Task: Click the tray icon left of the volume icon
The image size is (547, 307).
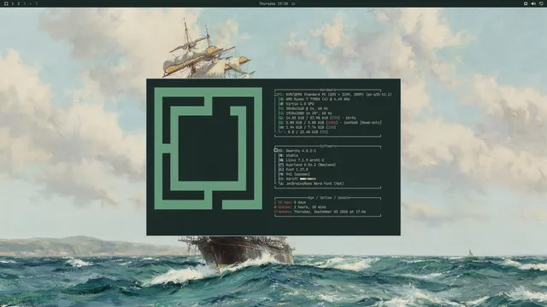Action: 526,3
